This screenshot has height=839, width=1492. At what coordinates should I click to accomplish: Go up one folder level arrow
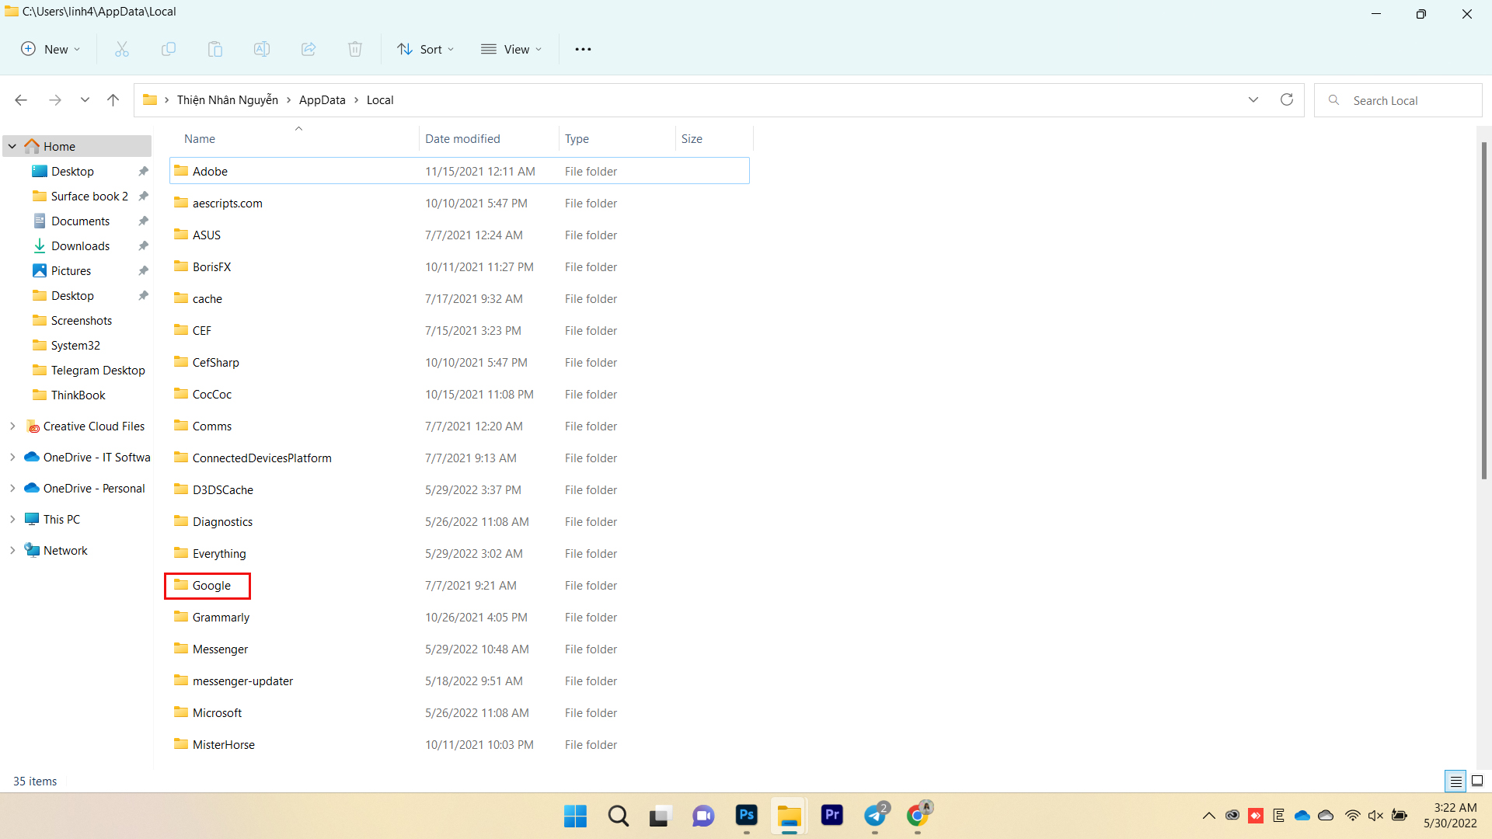pyautogui.click(x=113, y=100)
